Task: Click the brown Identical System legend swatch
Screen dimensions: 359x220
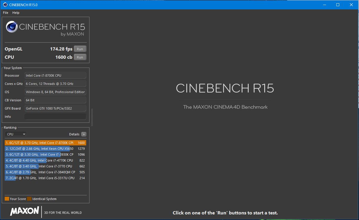Action: (x=29, y=199)
